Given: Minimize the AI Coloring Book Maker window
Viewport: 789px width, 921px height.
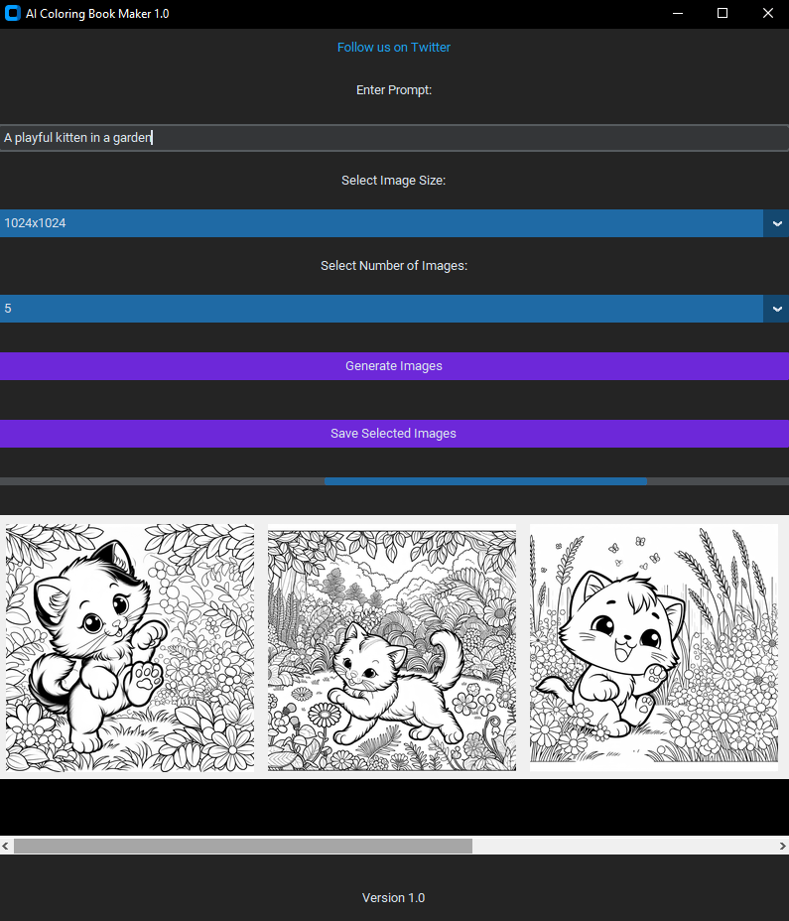Looking at the screenshot, I should [678, 14].
